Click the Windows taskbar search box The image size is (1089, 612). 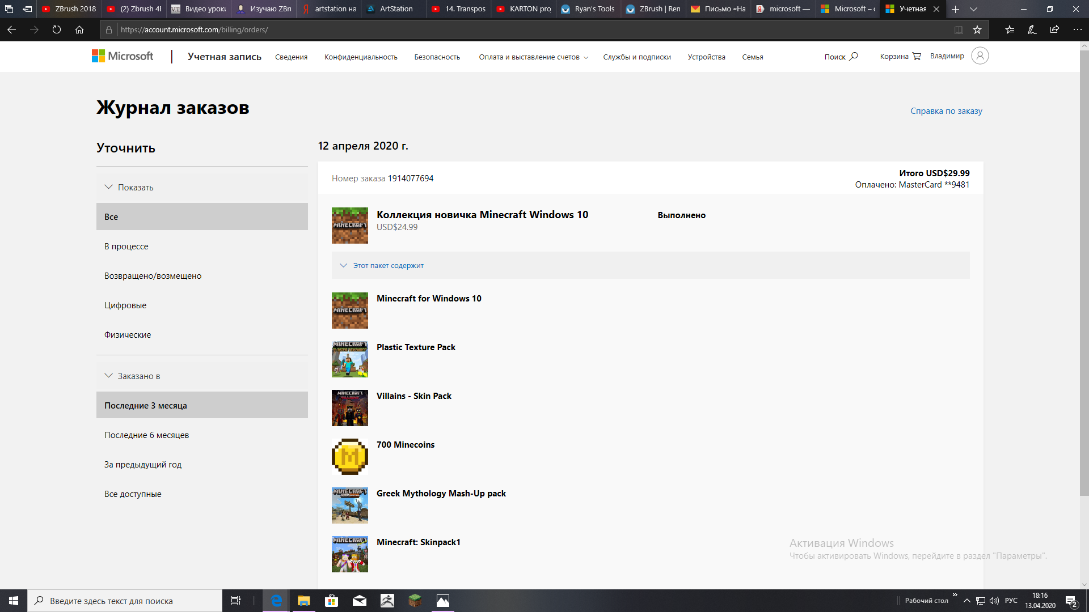(125, 601)
